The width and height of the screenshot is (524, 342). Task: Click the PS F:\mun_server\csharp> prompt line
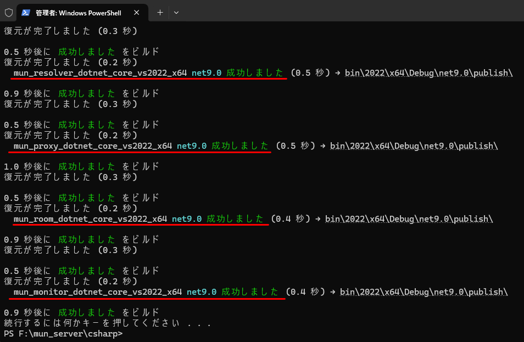[x=63, y=333]
